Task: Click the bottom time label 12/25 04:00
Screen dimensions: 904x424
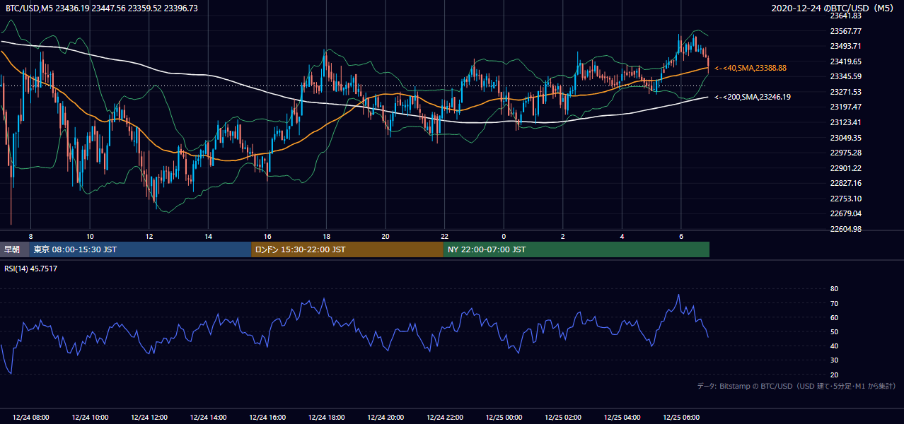Action: tap(622, 418)
